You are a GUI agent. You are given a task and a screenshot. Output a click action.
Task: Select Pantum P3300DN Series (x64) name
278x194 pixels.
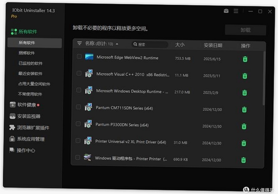122,125
